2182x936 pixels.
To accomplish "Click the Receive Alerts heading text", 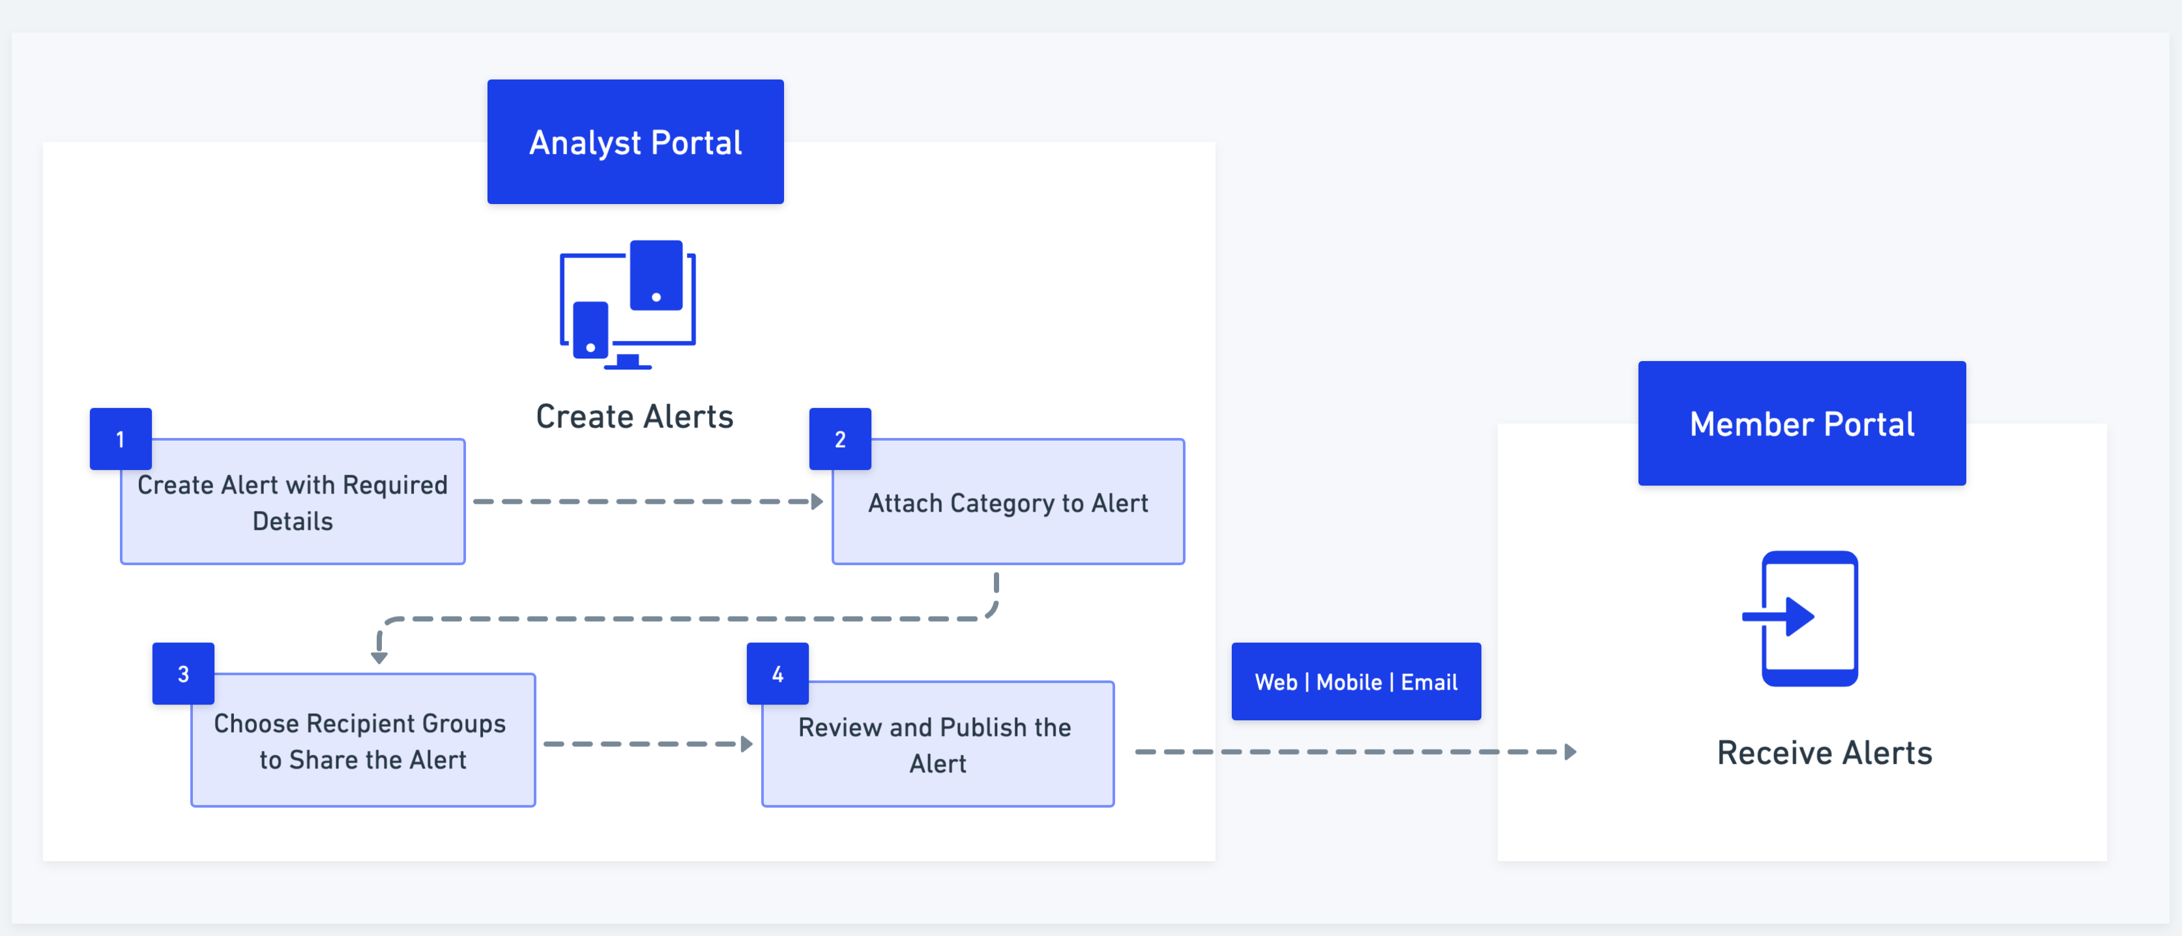I will (1824, 752).
